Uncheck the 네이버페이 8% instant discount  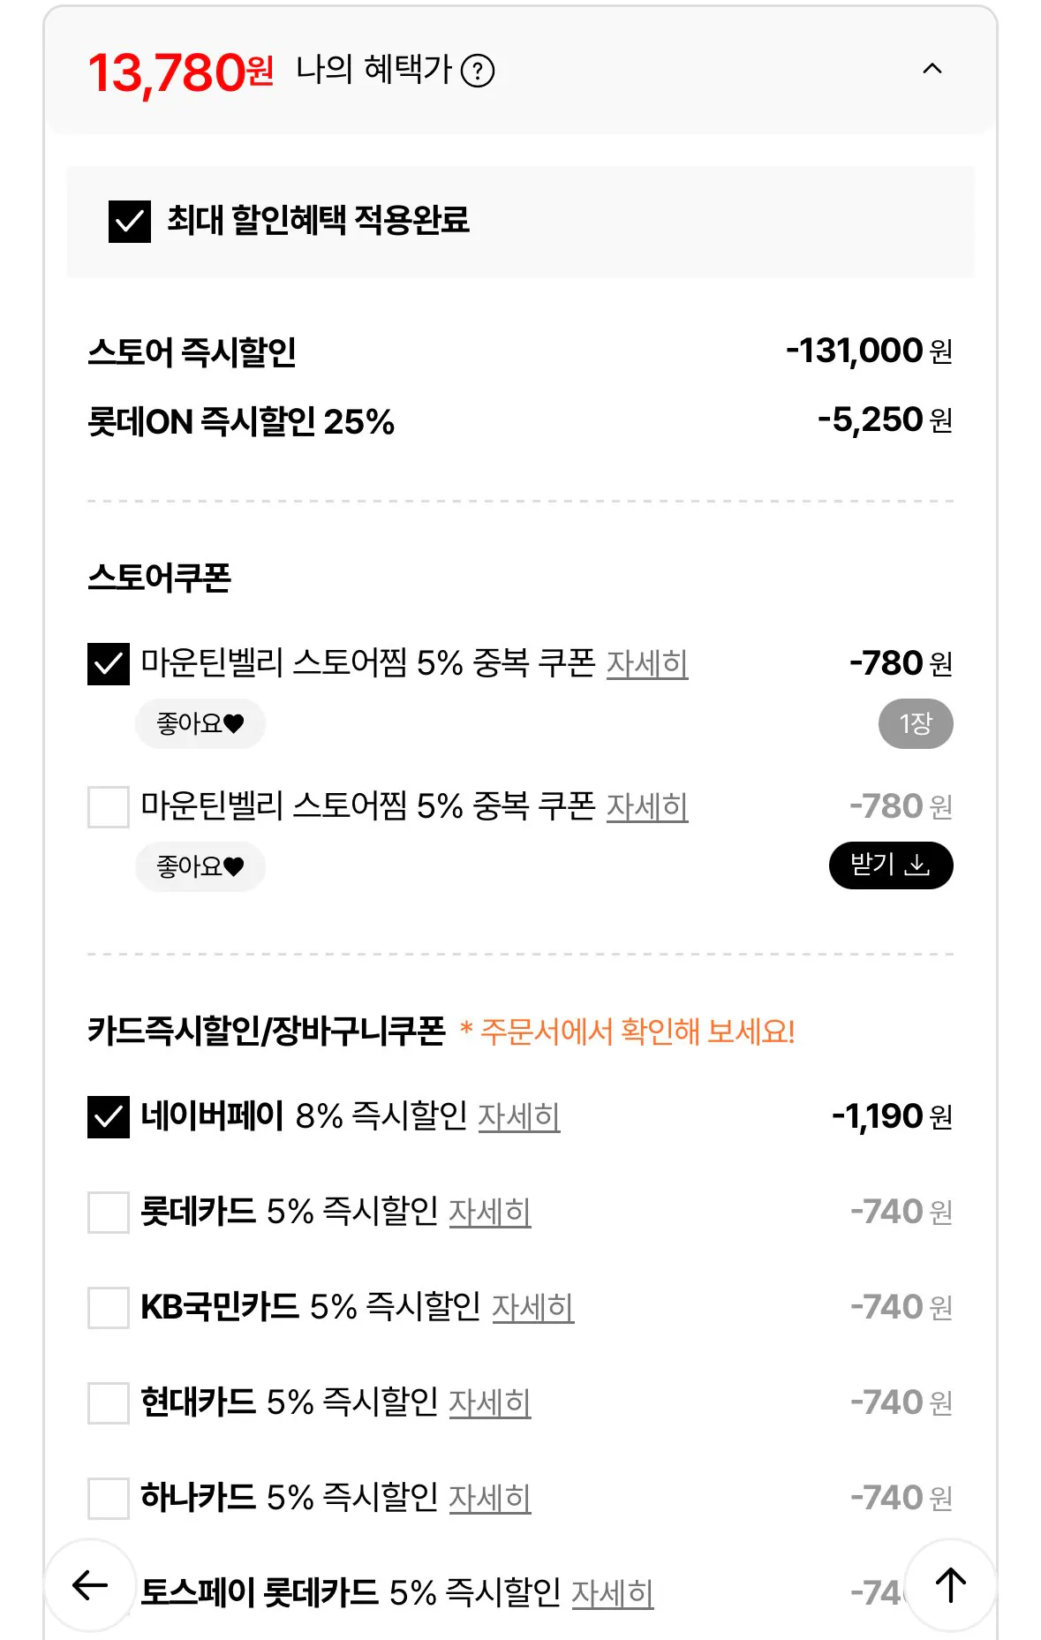[x=109, y=1117]
